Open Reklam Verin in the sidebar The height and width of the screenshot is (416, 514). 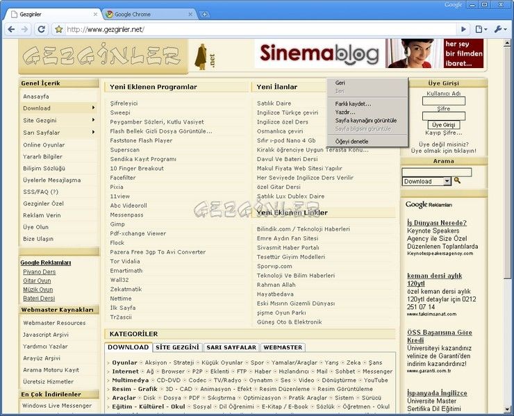point(42,215)
